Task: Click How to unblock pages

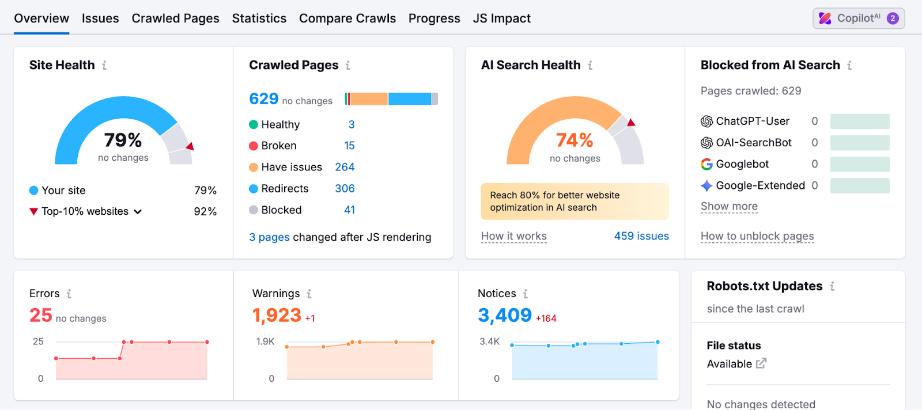Action: point(757,236)
